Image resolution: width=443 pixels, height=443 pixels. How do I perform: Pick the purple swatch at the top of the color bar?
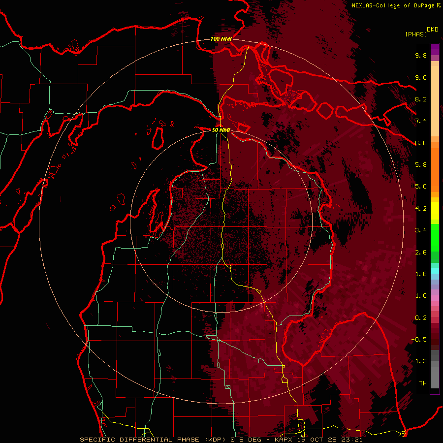(435, 49)
